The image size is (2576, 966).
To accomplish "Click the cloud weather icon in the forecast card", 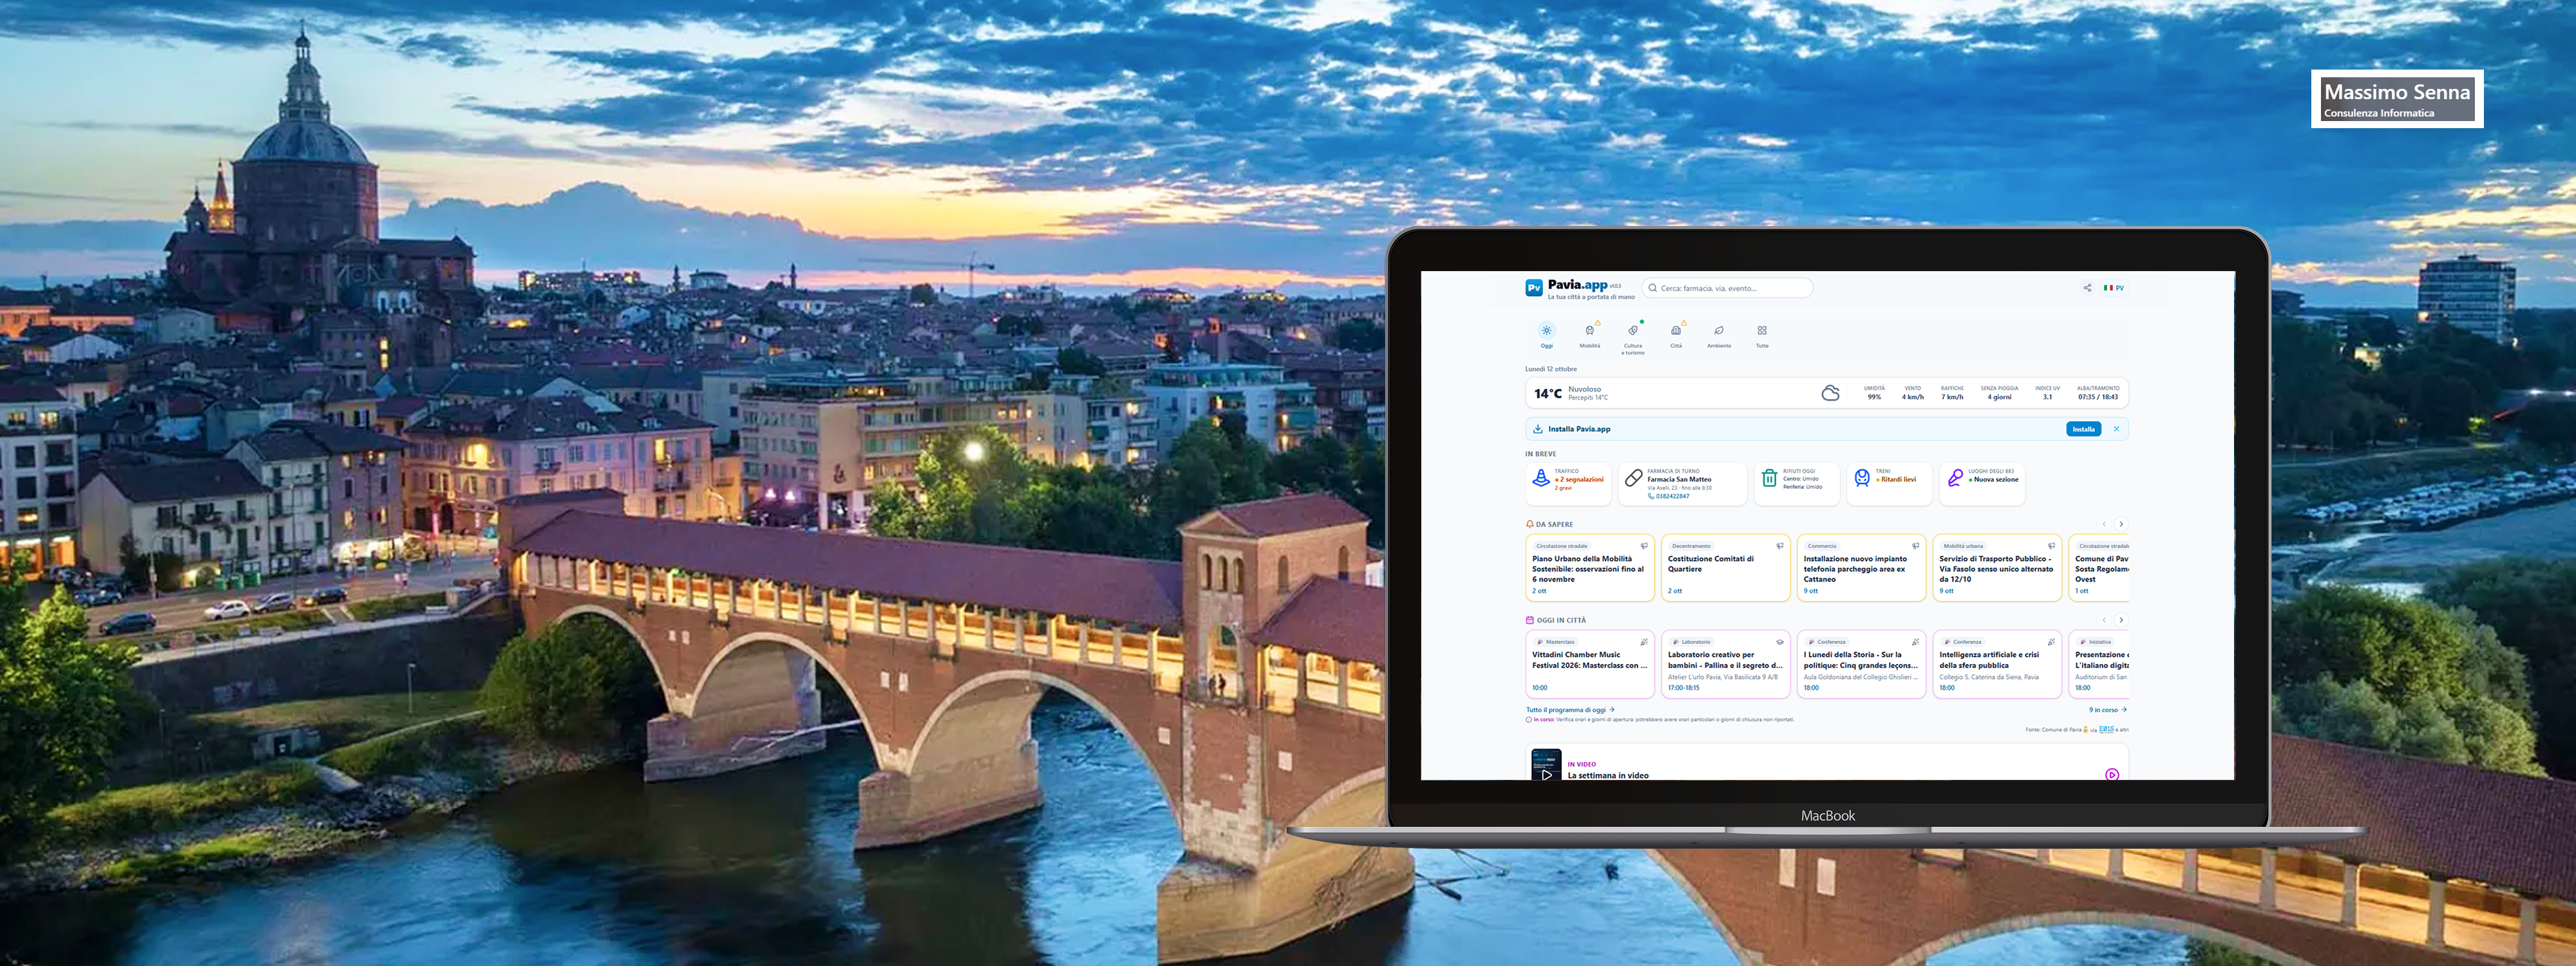I will coord(1830,393).
